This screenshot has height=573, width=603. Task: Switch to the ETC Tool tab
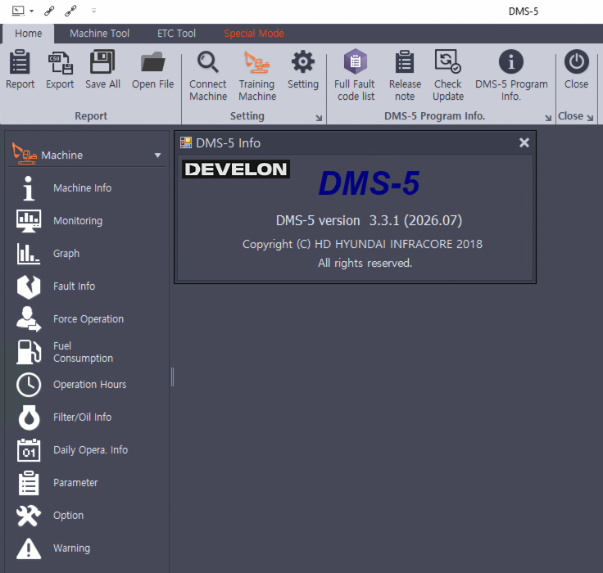176,34
